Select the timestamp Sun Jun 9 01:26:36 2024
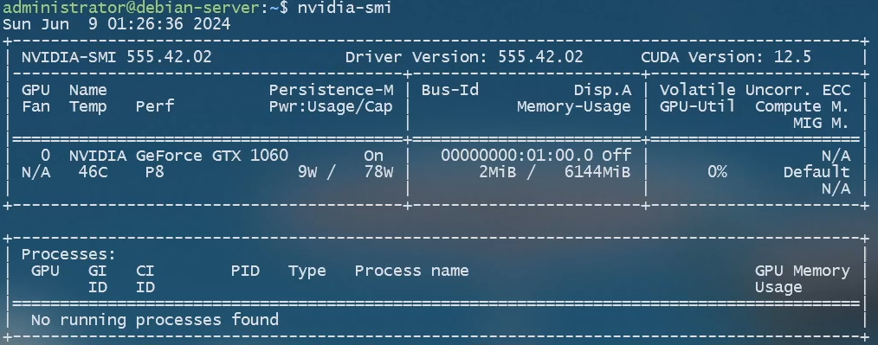Screen dimensions: 878x345 117,24
